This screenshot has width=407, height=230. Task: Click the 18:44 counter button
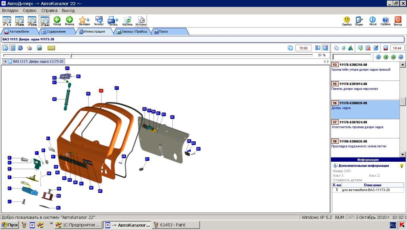pyautogui.click(x=397, y=48)
